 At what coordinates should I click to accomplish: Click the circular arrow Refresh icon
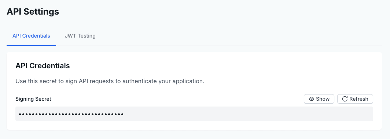pyautogui.click(x=345, y=99)
